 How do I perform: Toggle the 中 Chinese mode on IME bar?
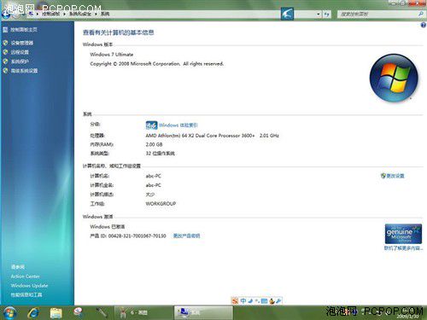243,300
